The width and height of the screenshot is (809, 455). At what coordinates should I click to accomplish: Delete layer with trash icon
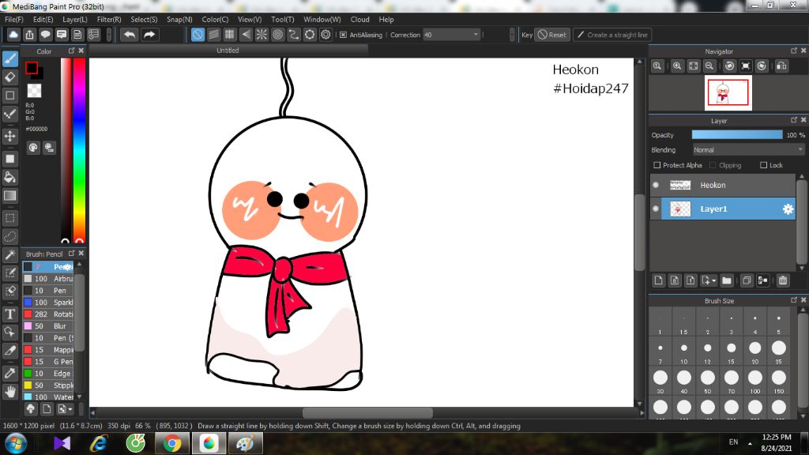click(x=783, y=280)
